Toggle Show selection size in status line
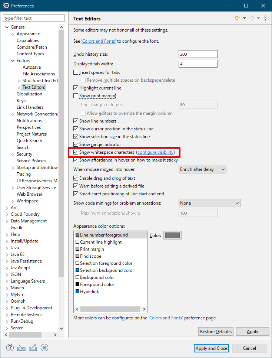Viewport: 272px width, 358px height. (x=76, y=137)
